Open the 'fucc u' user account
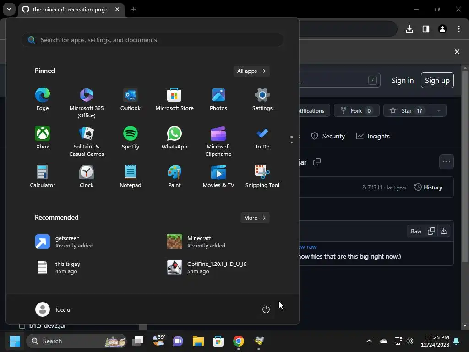 (53, 309)
